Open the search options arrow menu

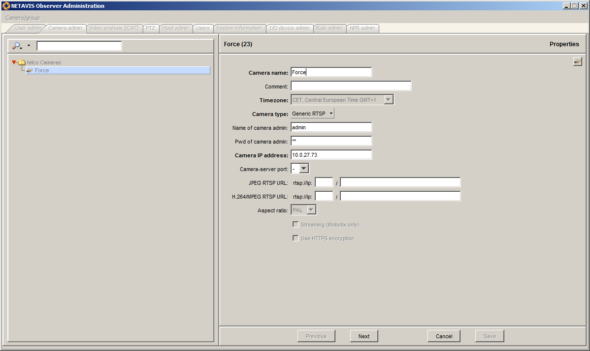click(x=29, y=46)
